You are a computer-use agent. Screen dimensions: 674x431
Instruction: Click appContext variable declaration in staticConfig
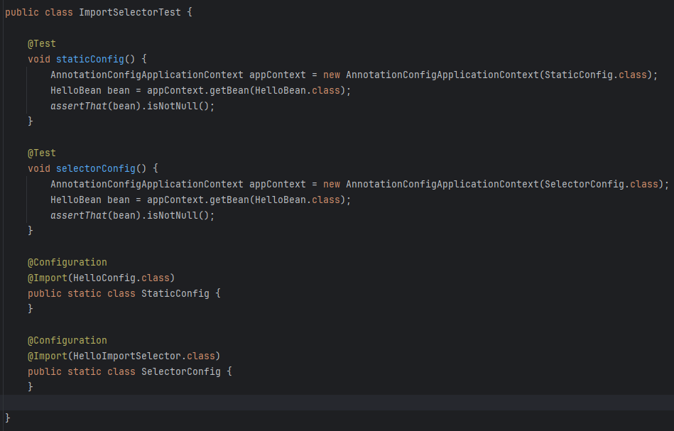278,75
